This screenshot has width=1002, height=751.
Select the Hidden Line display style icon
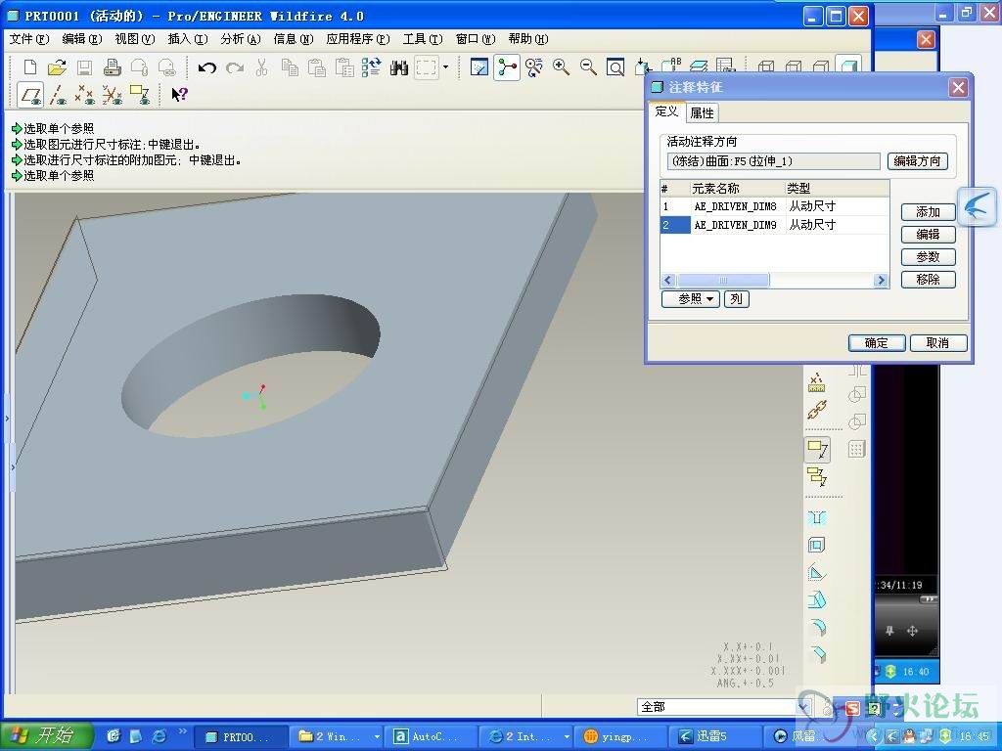[x=794, y=66]
